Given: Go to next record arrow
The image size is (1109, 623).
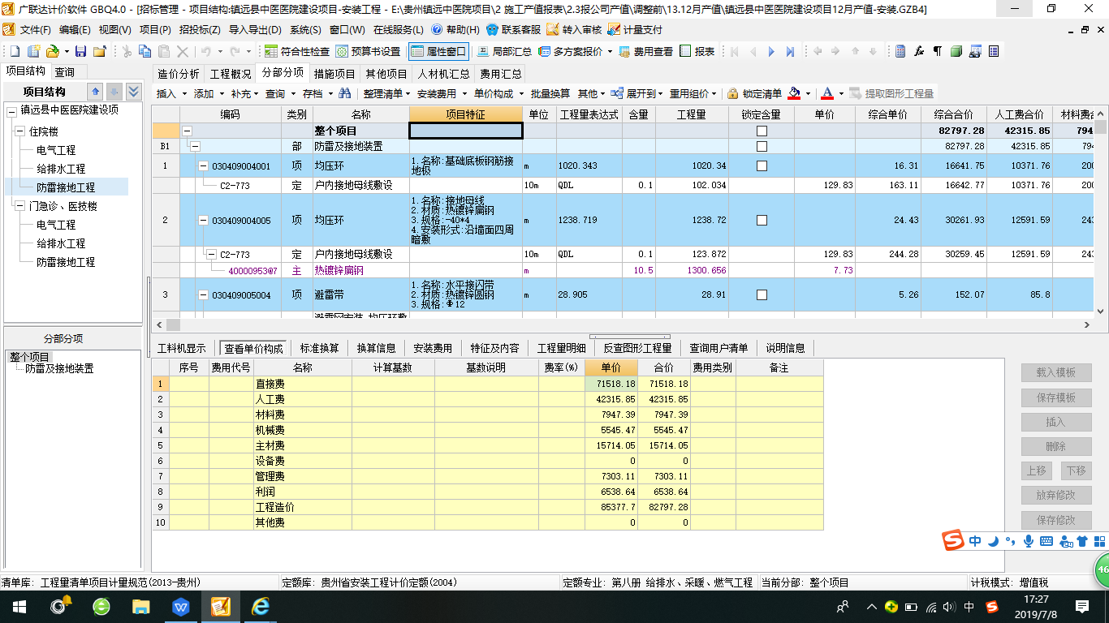Looking at the screenshot, I should pyautogui.click(x=771, y=51).
